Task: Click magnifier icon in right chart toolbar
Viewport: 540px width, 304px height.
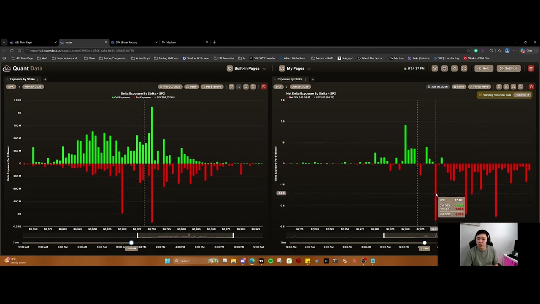Action: (x=520, y=87)
